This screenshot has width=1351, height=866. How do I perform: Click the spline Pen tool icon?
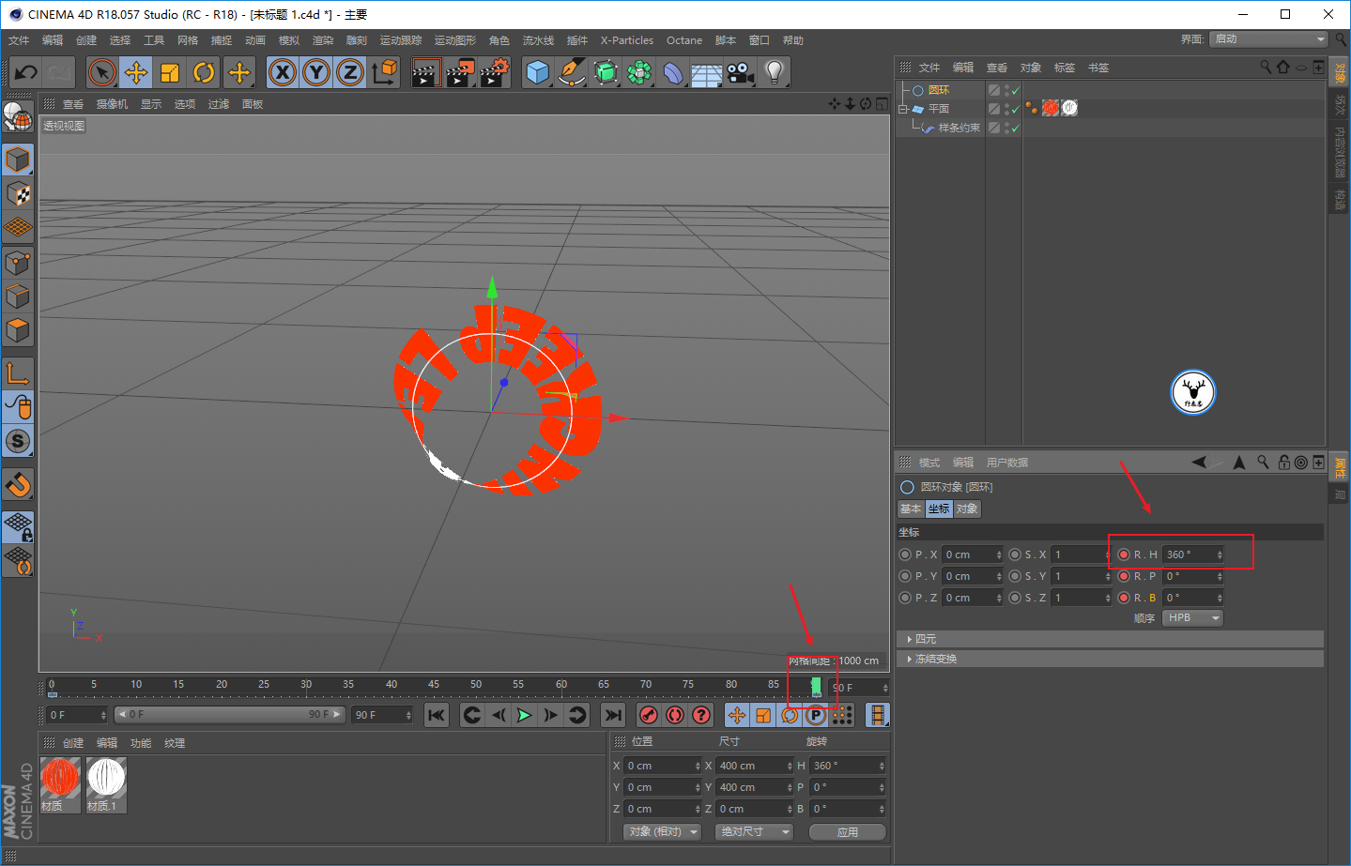point(572,72)
